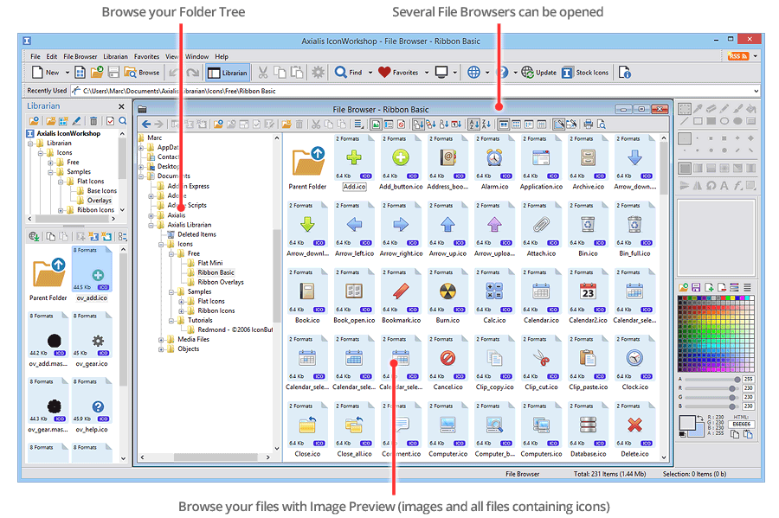Toggle large thumbnails view mode

point(503,124)
